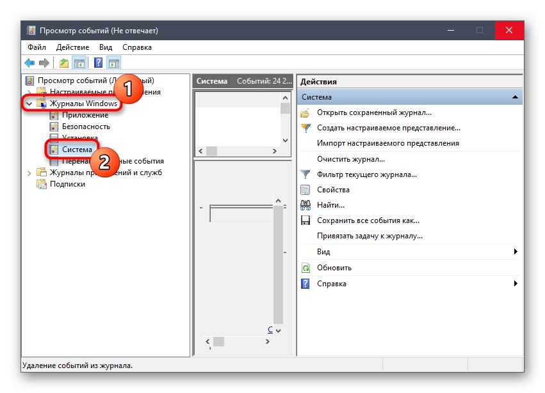The width and height of the screenshot is (545, 393).
Task: Expand the Вид submenu arrow in Actions
Action: tap(516, 252)
